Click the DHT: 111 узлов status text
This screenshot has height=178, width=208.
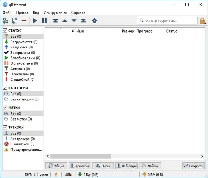tap(36, 175)
